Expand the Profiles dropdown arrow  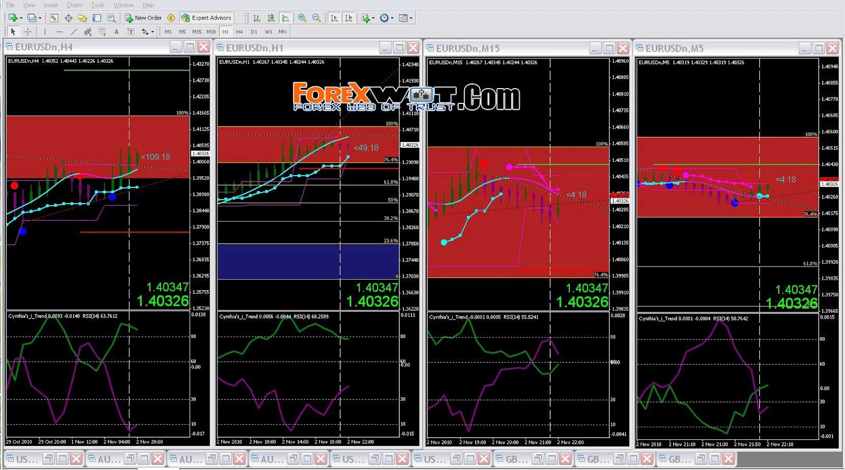pos(40,18)
